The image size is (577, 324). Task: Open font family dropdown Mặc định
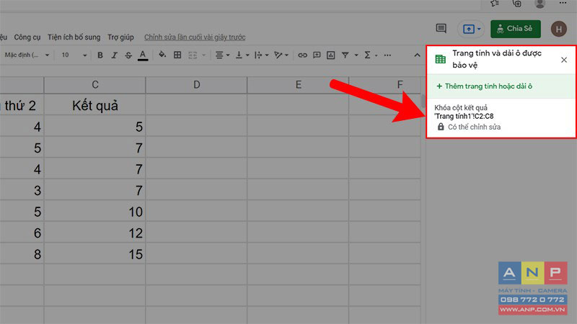[27, 55]
